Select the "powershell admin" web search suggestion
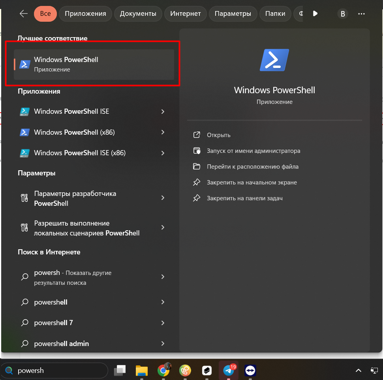The width and height of the screenshot is (383, 380). (x=61, y=344)
